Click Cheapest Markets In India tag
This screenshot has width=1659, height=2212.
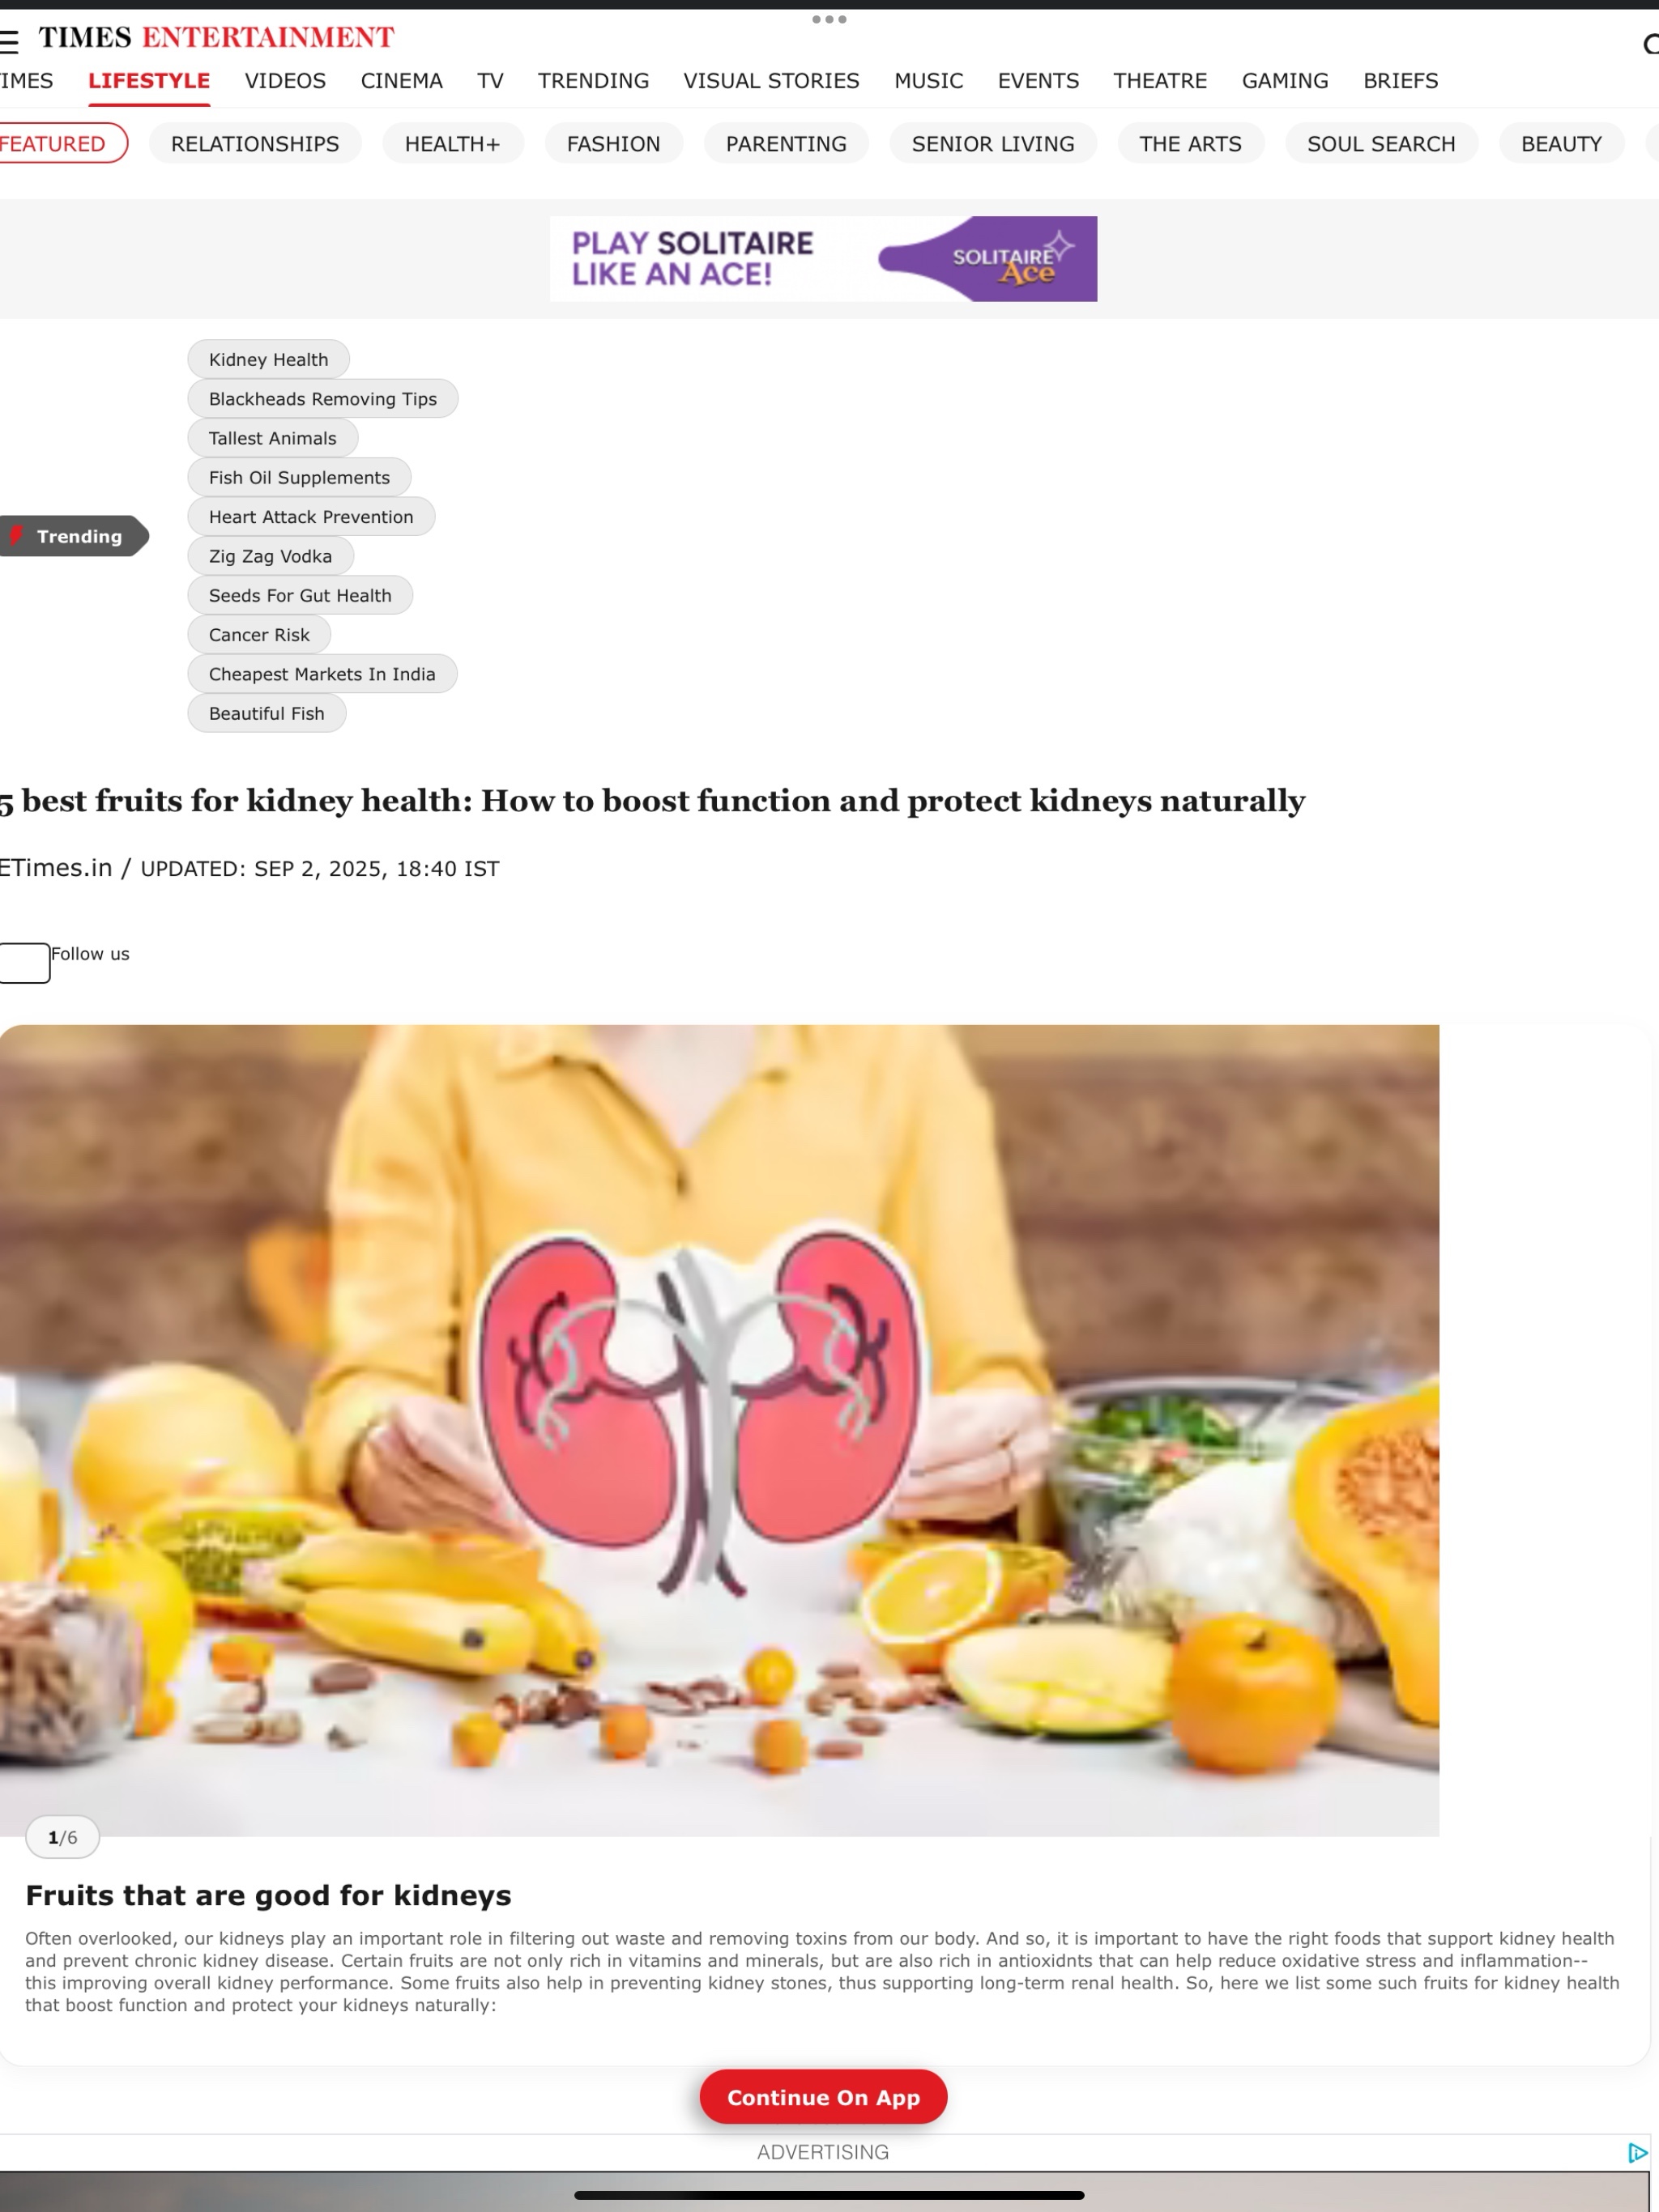[x=322, y=674]
